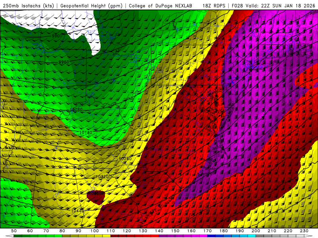Click the '18Z RDPS' model run label
The width and height of the screenshot is (318, 238).
click(x=214, y=6)
